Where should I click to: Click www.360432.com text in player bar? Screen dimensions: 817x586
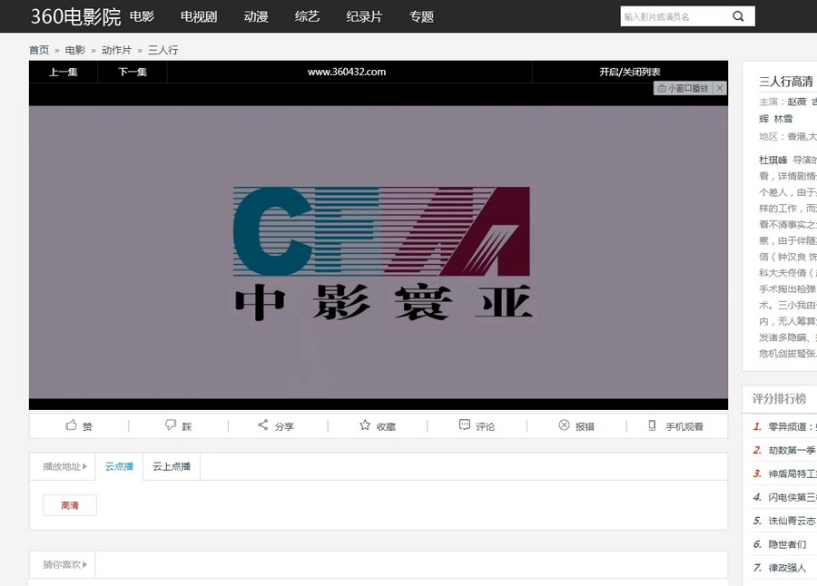pos(347,72)
